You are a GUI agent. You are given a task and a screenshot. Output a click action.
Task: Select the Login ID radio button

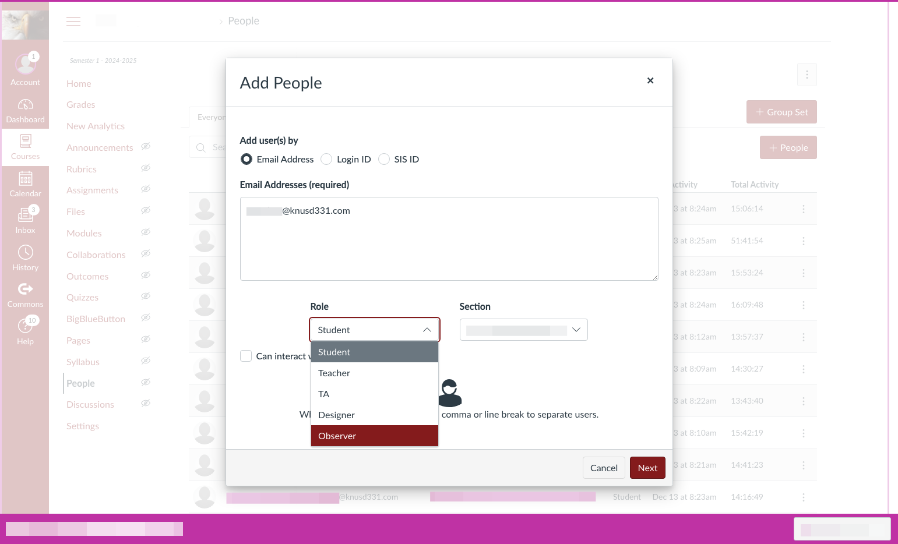pos(326,159)
